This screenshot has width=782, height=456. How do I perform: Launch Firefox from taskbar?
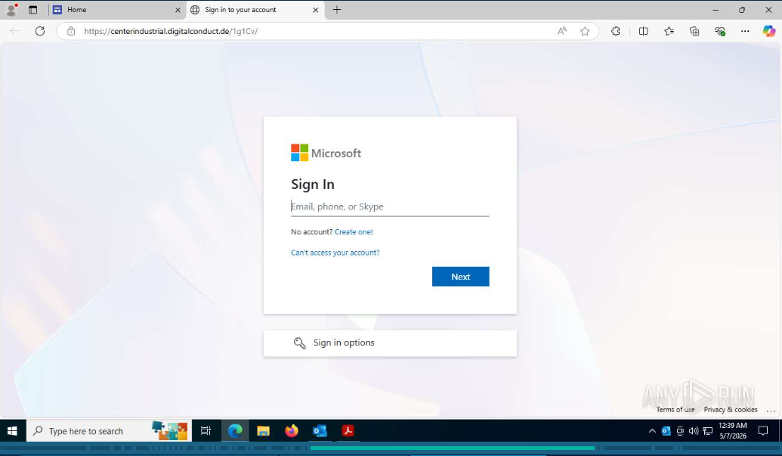click(x=292, y=431)
